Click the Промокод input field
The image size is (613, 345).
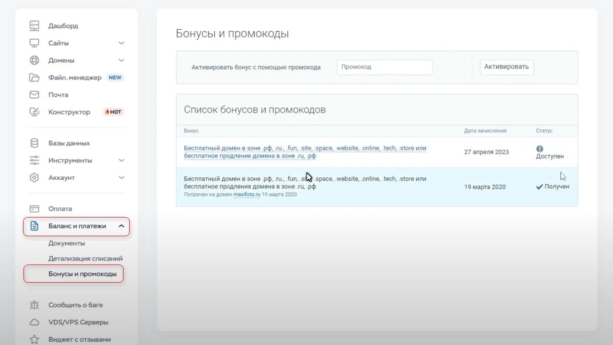tap(385, 67)
